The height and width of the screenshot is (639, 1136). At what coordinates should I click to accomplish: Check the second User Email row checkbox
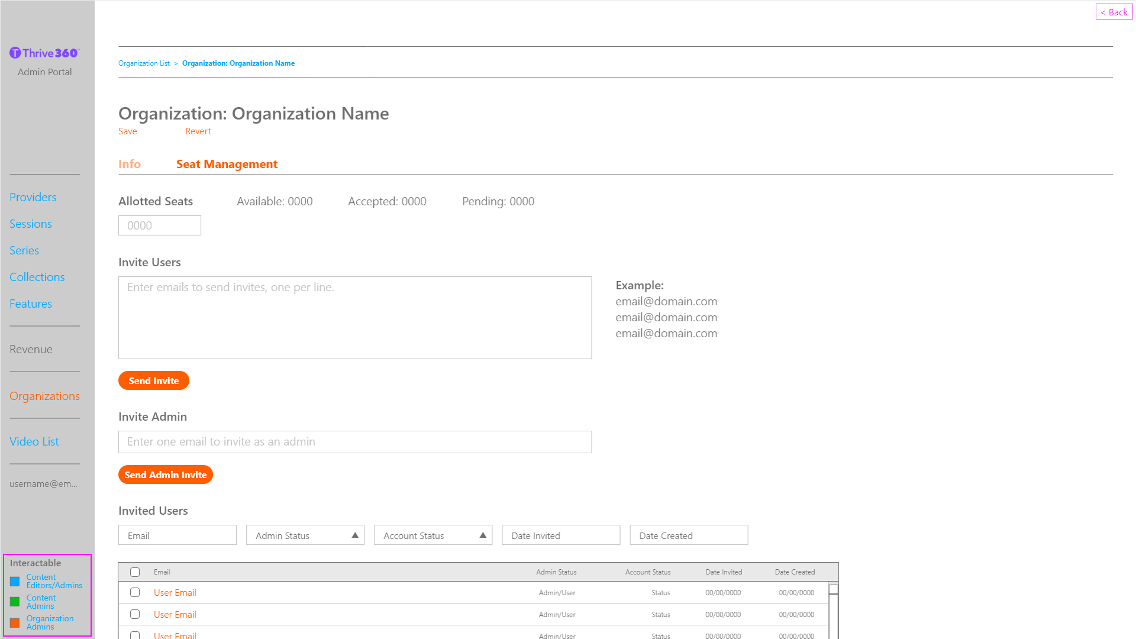click(x=135, y=614)
